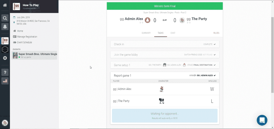Expand Join the game lobby task
The image size is (274, 129).
[165, 55]
